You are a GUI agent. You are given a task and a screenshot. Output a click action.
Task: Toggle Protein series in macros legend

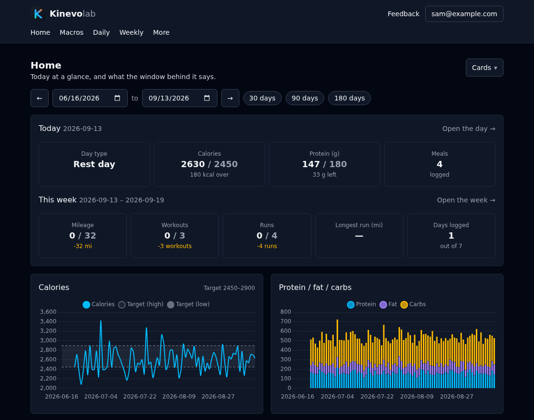pos(361,304)
